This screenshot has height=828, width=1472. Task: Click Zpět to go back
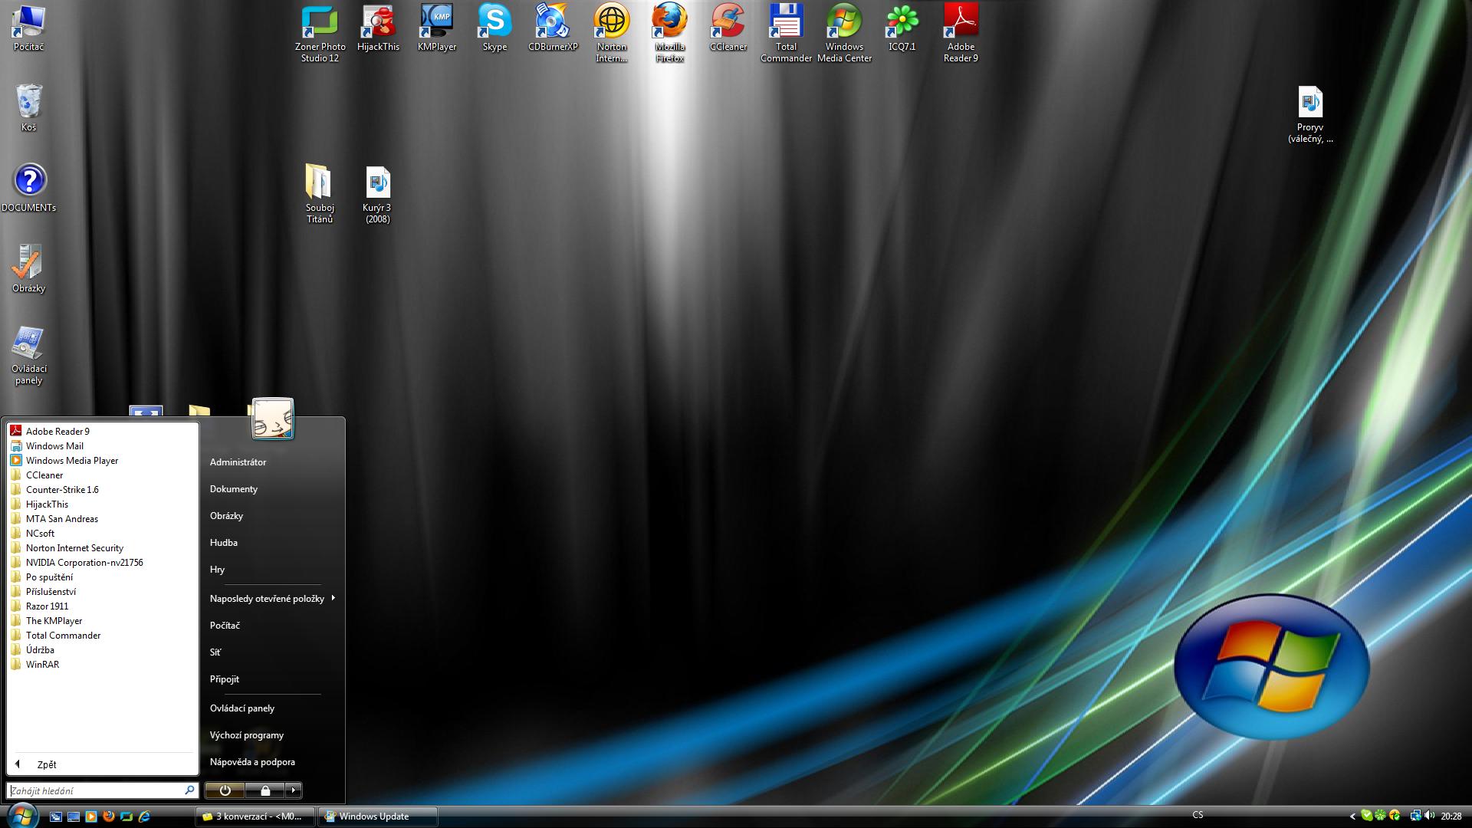(46, 764)
